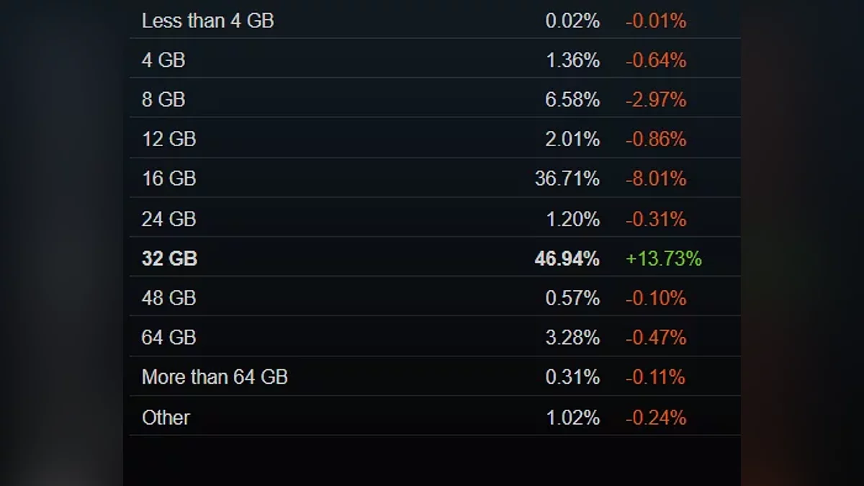Click the 6.58% share value

(x=572, y=100)
